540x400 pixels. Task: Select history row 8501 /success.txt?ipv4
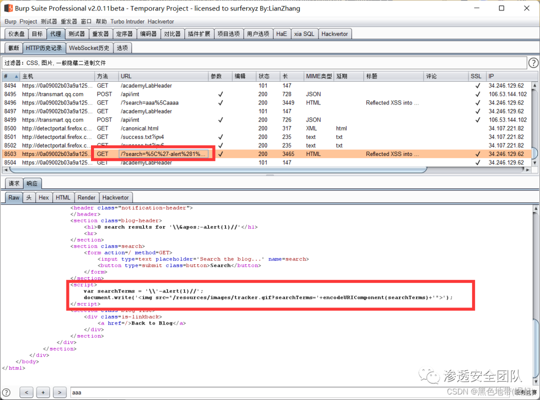(267, 137)
